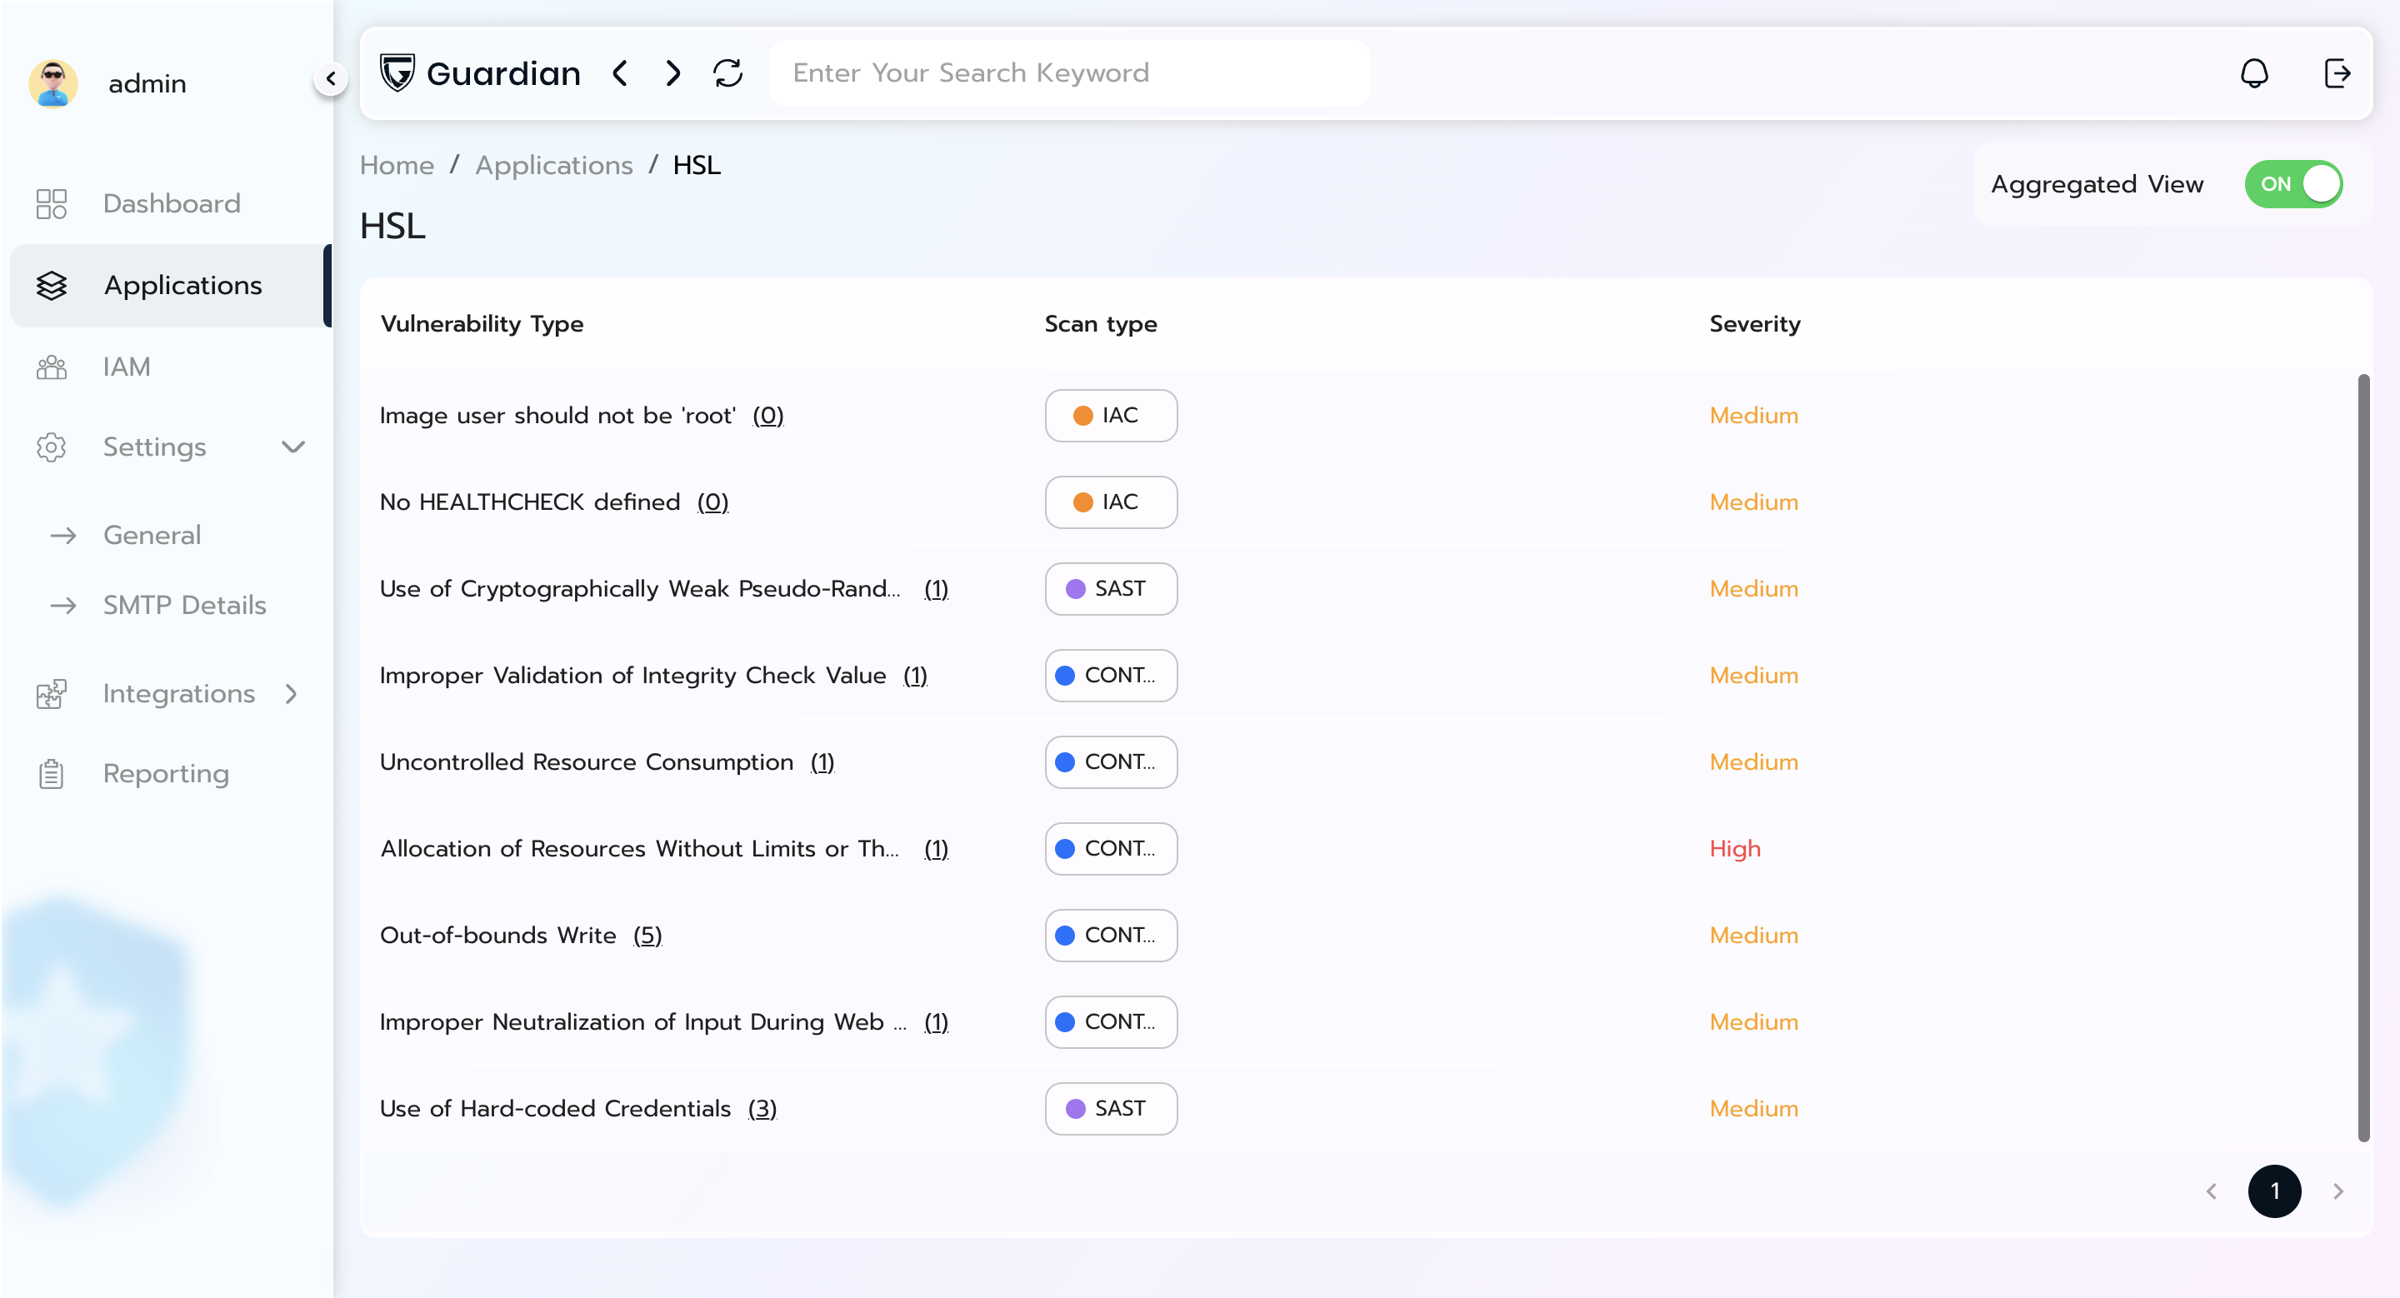Image resolution: width=2400 pixels, height=1298 pixels.
Task: Click the IAC badge for Image user row
Action: (1111, 415)
